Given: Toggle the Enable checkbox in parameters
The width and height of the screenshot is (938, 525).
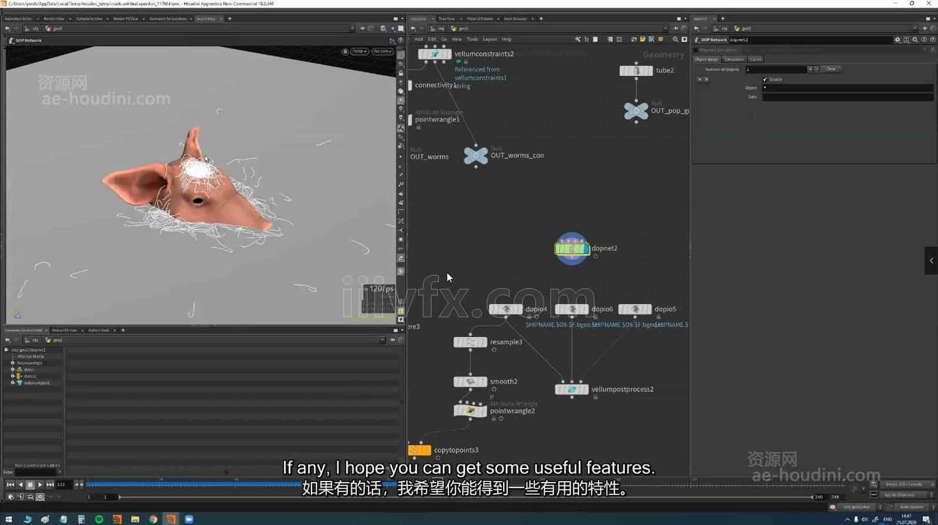Looking at the screenshot, I should coord(765,79).
